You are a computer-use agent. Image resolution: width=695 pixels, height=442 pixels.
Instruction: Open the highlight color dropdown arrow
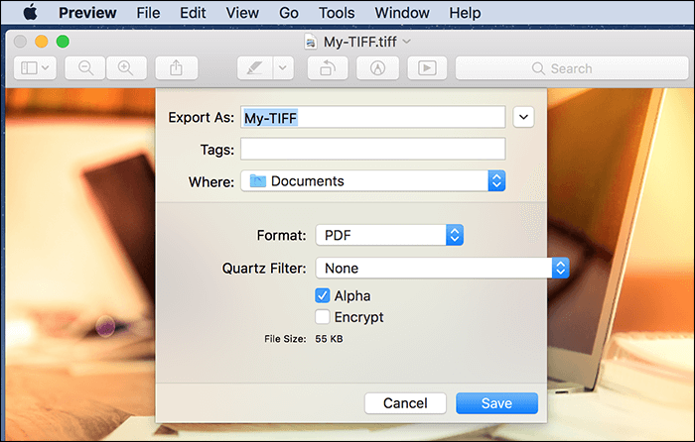tap(283, 68)
